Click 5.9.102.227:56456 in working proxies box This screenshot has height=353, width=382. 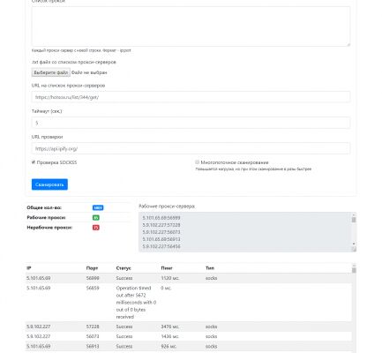coord(161,246)
